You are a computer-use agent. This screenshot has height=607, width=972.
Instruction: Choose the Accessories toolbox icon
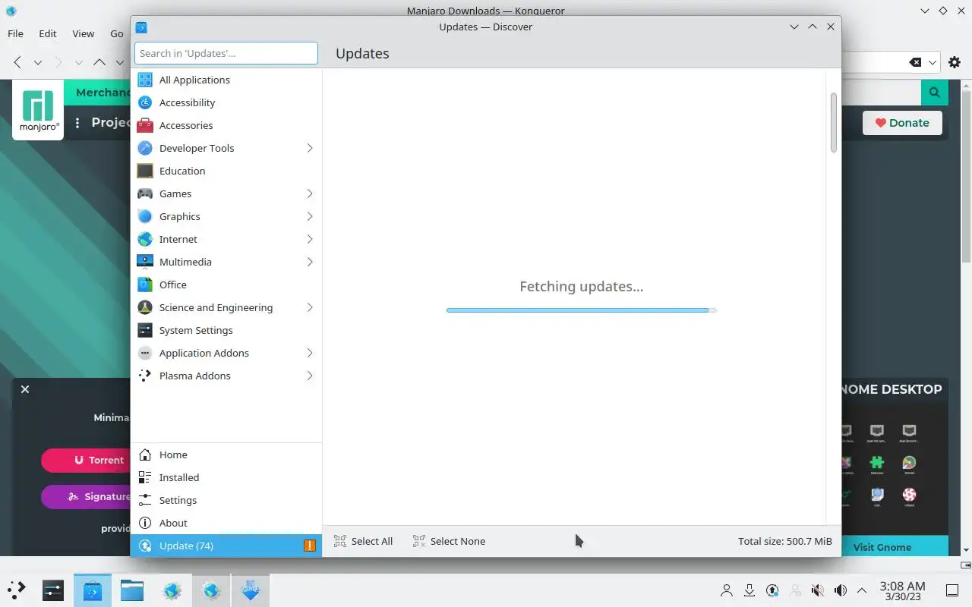[x=145, y=125]
